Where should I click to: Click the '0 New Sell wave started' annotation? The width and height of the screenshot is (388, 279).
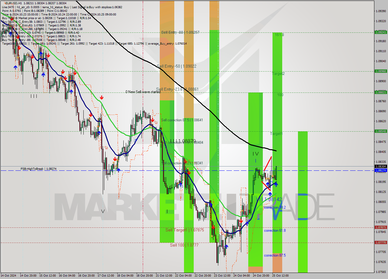pos(143,92)
